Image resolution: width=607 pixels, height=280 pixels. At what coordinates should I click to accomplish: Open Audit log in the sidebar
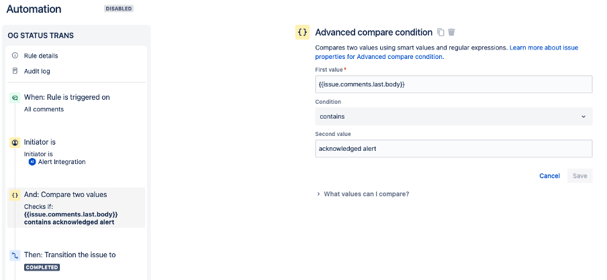37,71
